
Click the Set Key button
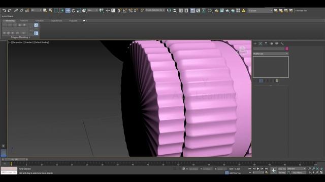click(x=282, y=172)
